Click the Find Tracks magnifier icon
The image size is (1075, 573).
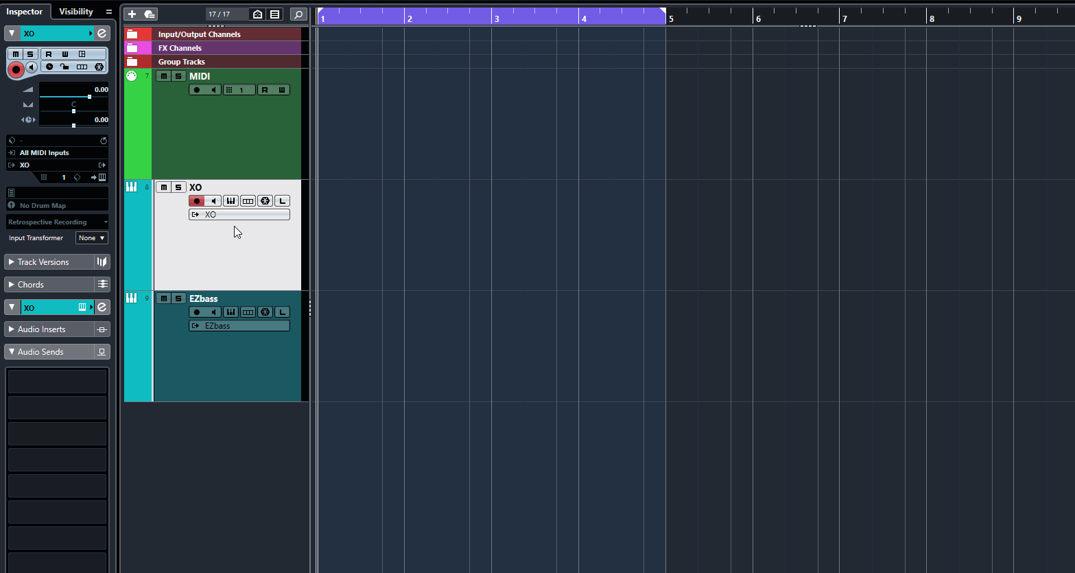[x=298, y=14]
